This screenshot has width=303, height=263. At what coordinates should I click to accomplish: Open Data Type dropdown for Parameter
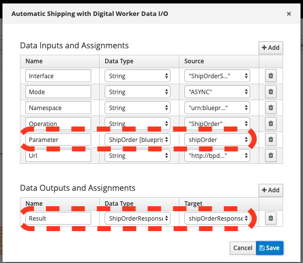tap(138, 139)
